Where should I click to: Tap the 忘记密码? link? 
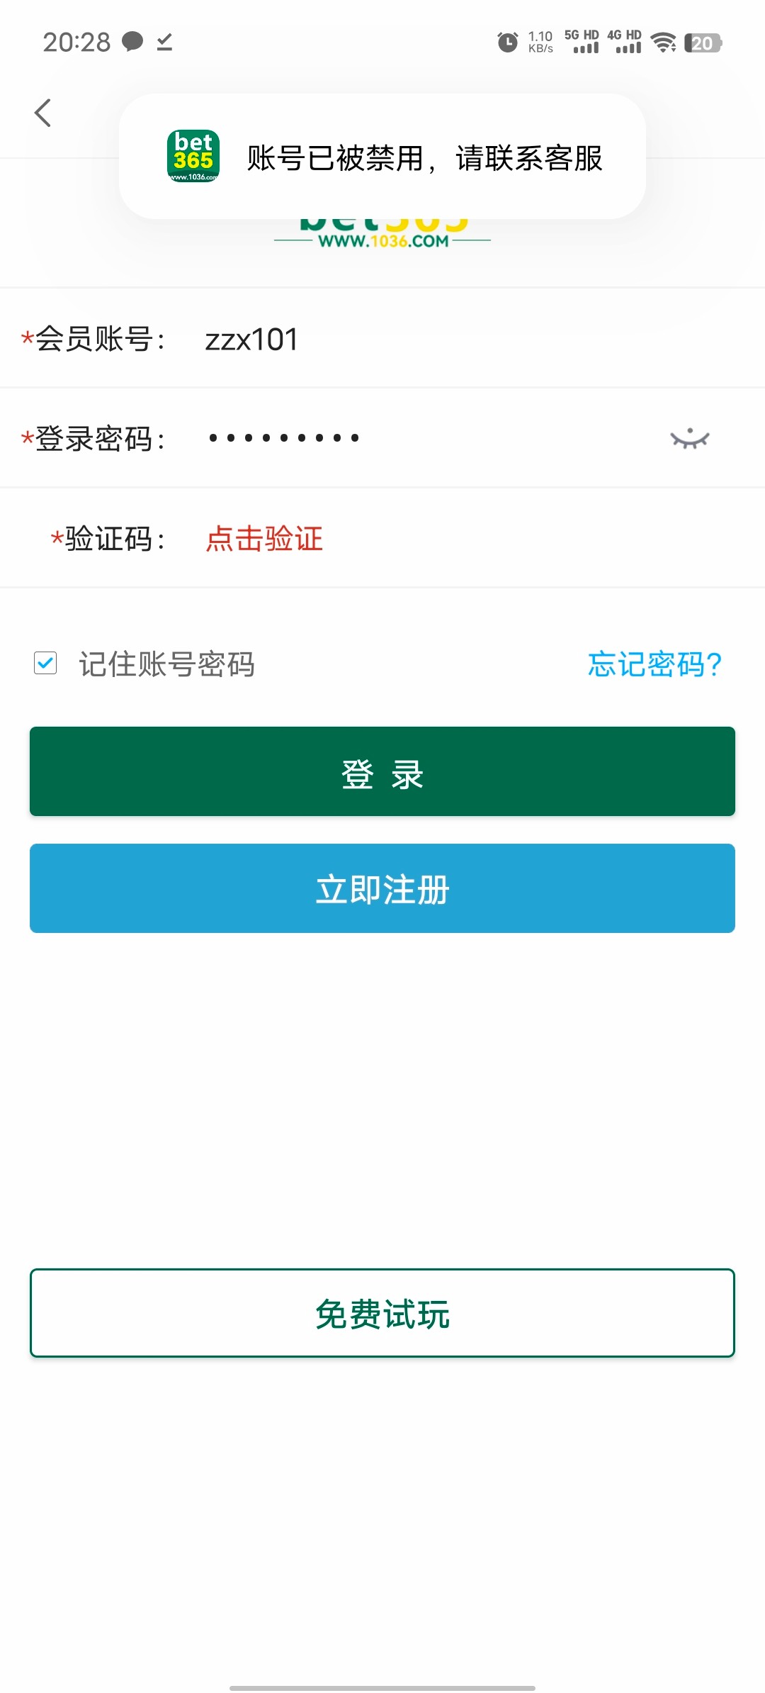pos(654,664)
